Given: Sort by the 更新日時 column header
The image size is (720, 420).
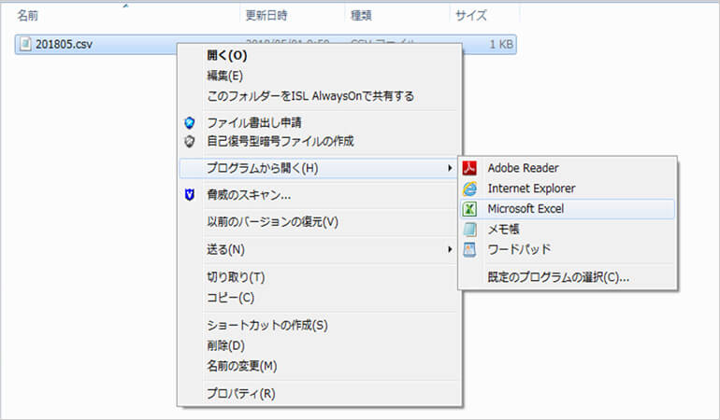Looking at the screenshot, I should [267, 16].
